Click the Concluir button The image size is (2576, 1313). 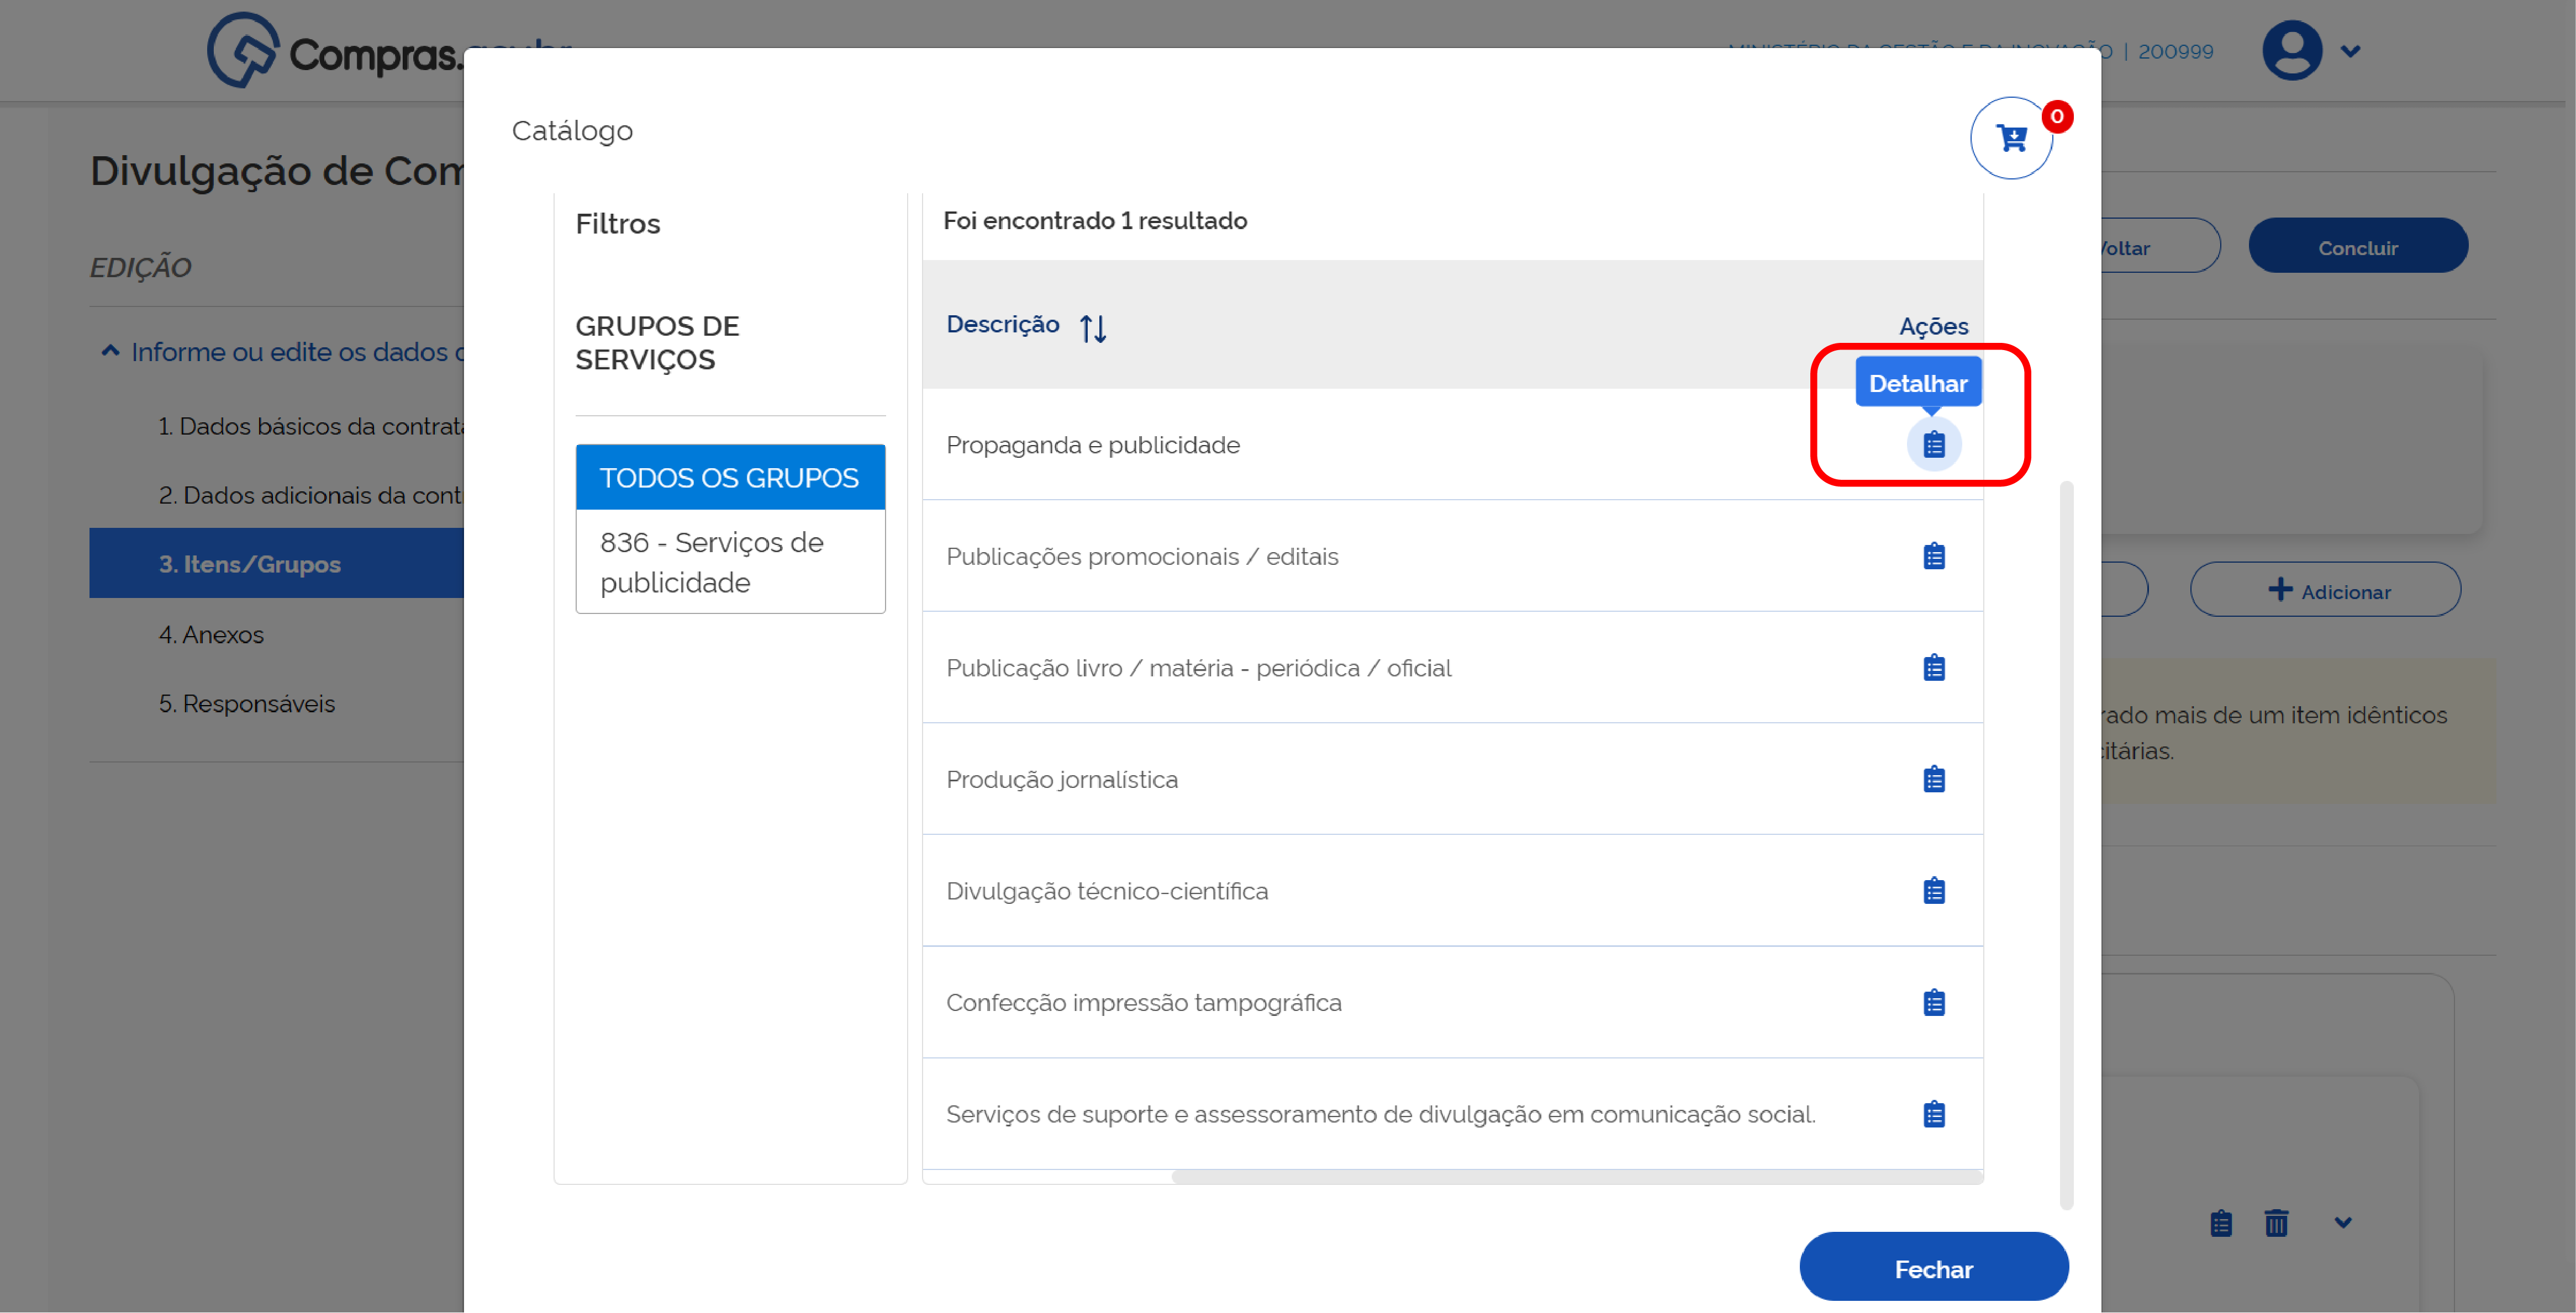(2358, 247)
